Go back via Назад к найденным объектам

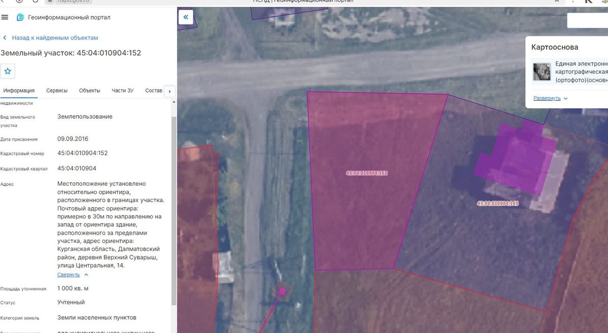point(55,38)
